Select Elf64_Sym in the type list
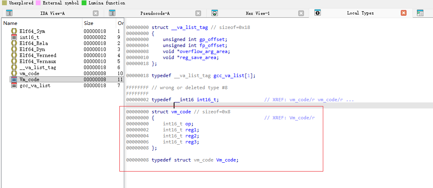The image size is (433, 188). click(x=32, y=31)
